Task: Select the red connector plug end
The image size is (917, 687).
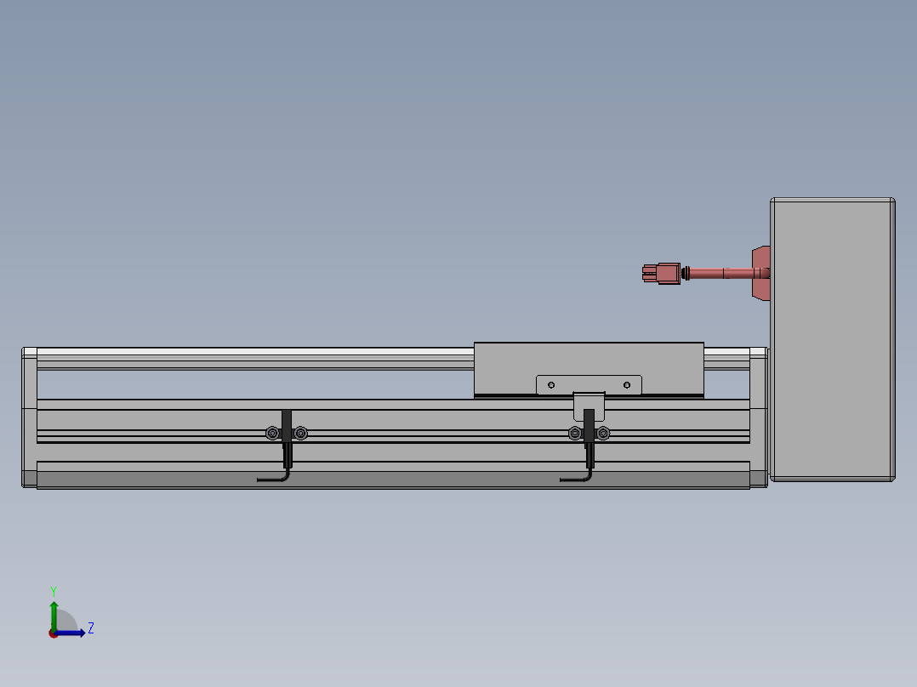Action: pos(660,273)
